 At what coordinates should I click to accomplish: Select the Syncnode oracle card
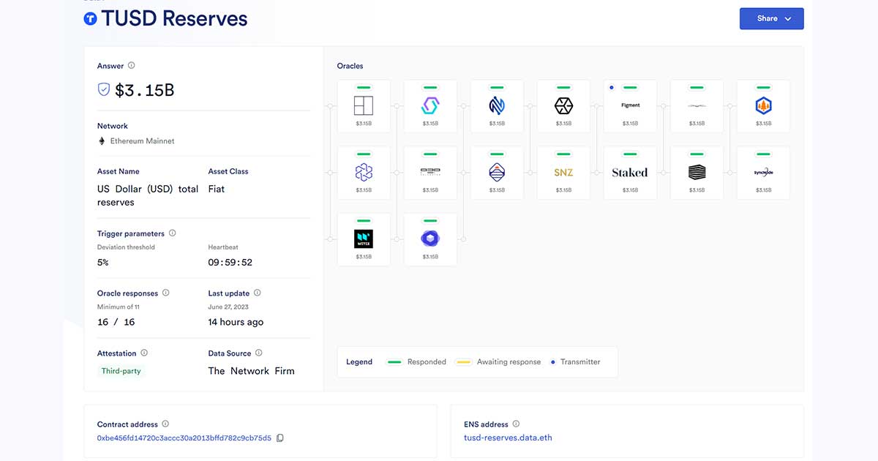(763, 173)
